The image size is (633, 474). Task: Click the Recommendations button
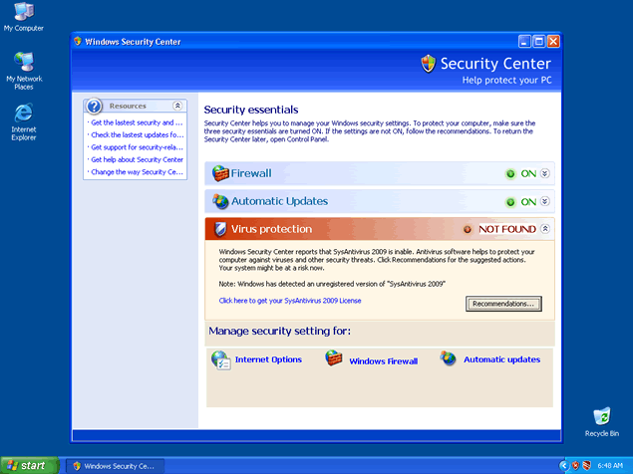coord(504,303)
